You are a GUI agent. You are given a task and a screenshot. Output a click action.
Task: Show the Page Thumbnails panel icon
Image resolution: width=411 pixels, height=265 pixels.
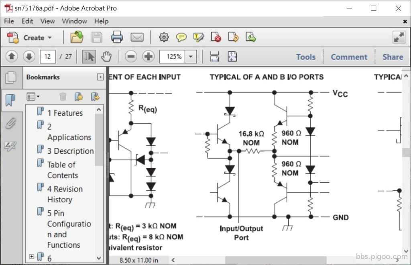coord(11,77)
